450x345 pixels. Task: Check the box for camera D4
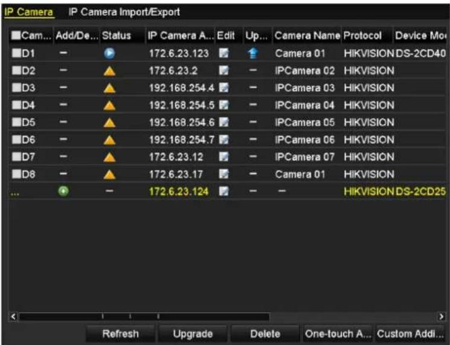pyautogui.click(x=16, y=105)
